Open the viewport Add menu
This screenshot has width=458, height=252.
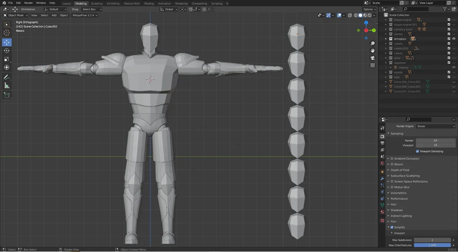tap(54, 15)
